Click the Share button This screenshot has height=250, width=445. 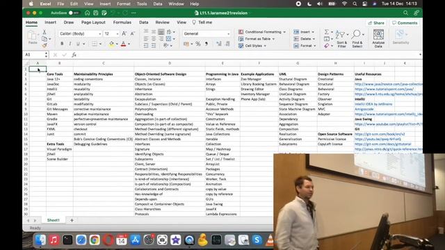pos(376,23)
